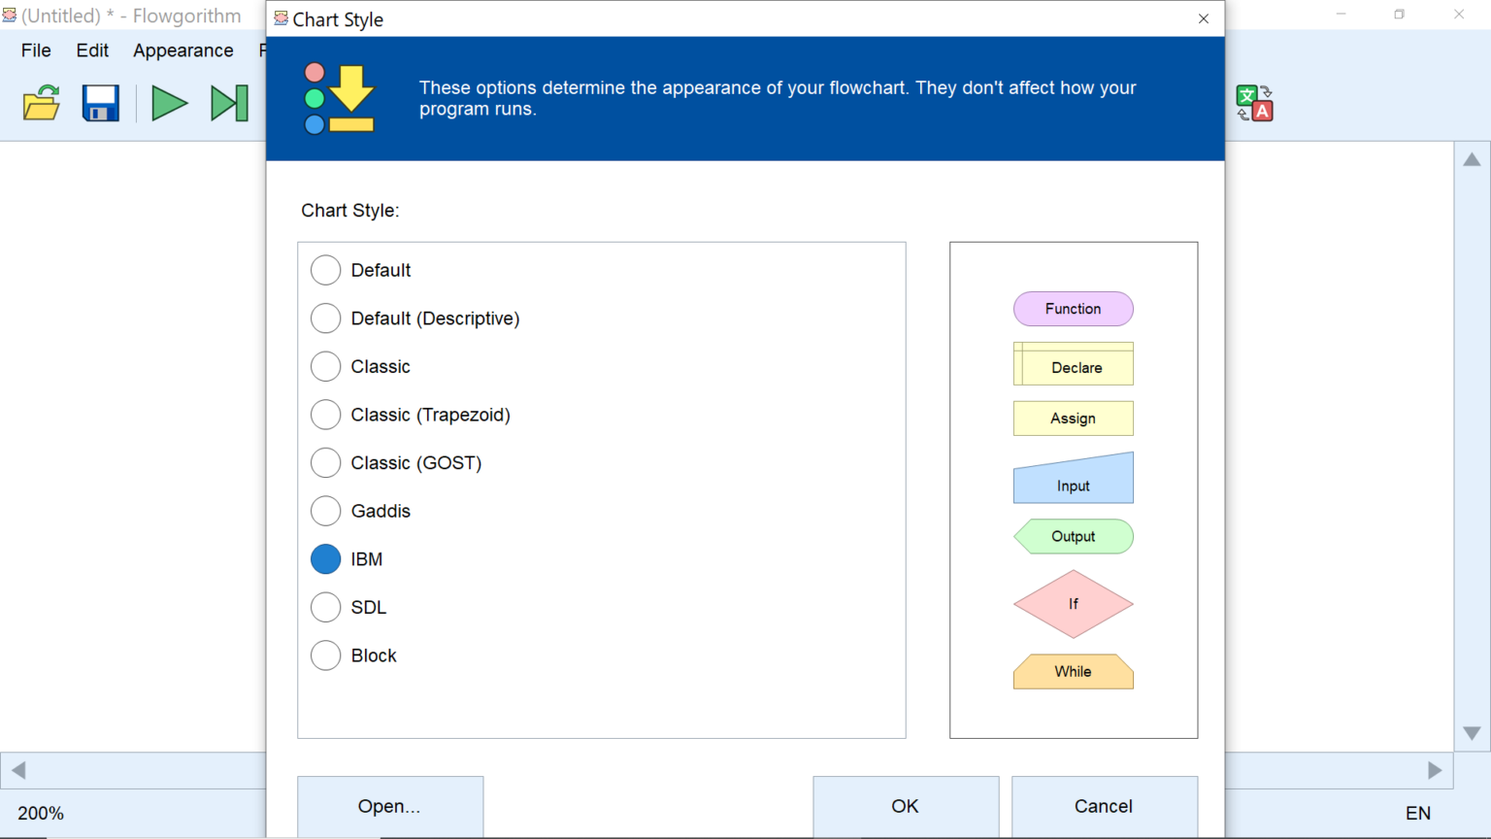Select the Classic (Trapezoid) chart style
This screenshot has width=1491, height=839.
point(325,415)
